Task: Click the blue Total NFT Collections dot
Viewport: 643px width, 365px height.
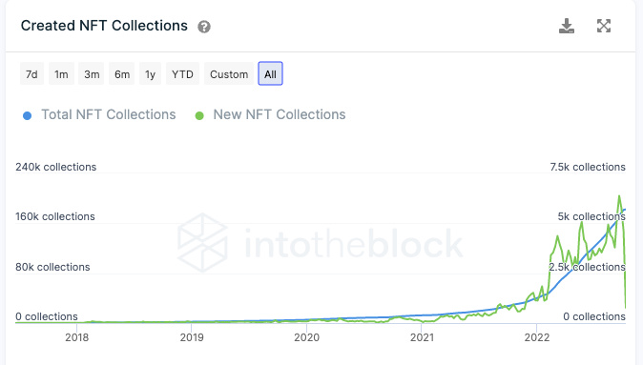Action: coord(27,116)
